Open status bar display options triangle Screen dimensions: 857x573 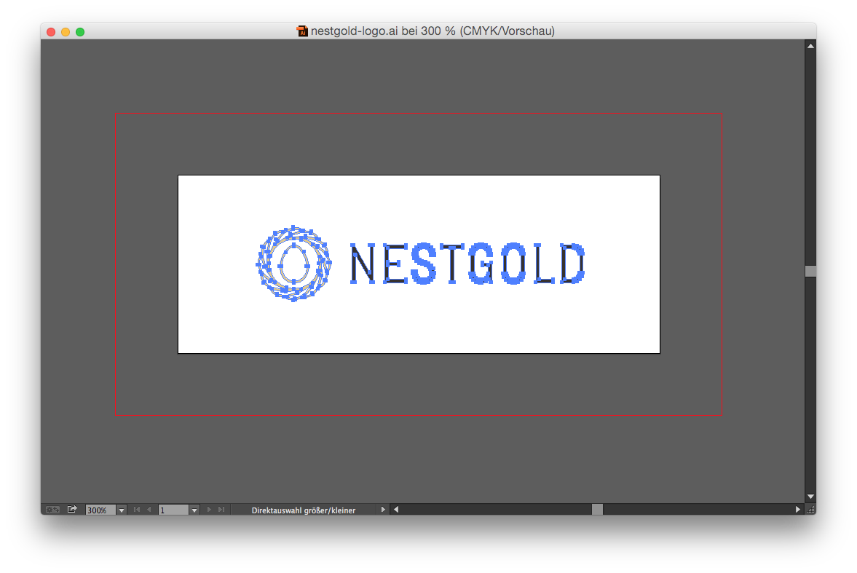(x=382, y=510)
